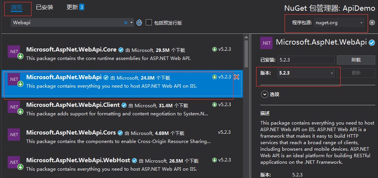378x178 pixels.
Task: Select the Microsoft.AspNet.WebApi.WebHost package row
Action: 122,165
